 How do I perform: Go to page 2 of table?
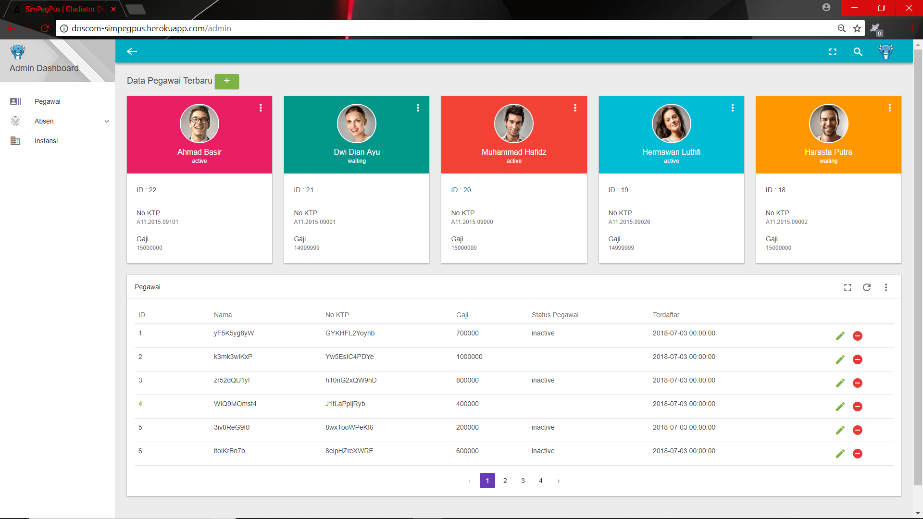tap(505, 481)
